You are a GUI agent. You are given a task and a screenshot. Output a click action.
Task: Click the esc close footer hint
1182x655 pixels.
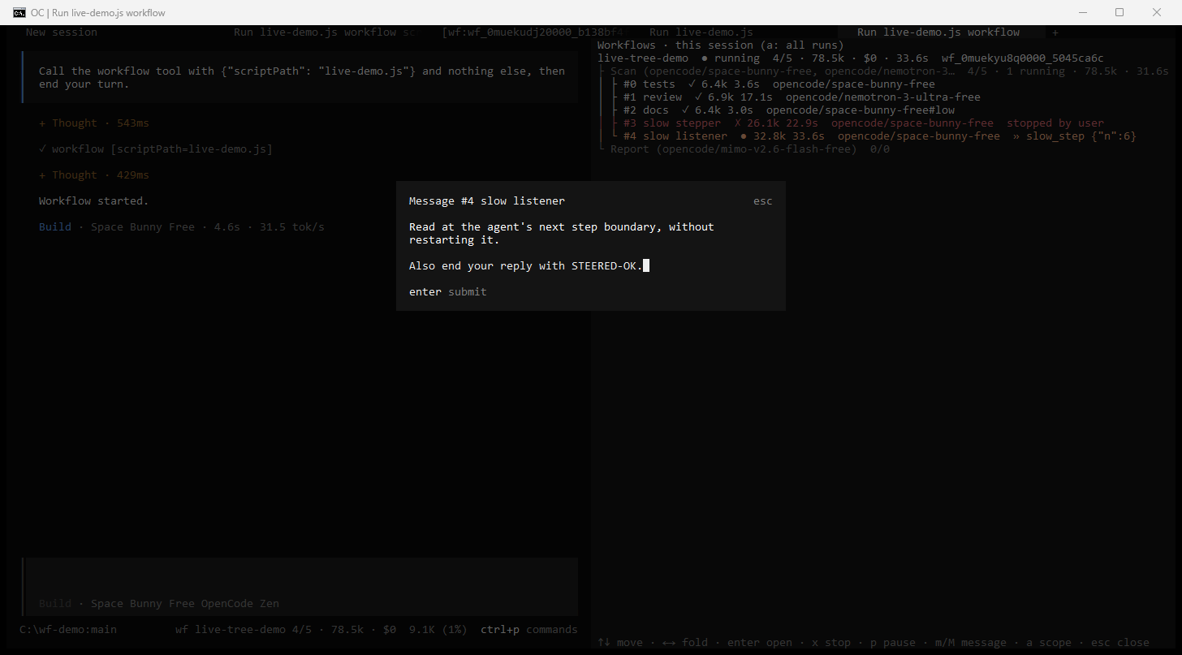point(1120,643)
